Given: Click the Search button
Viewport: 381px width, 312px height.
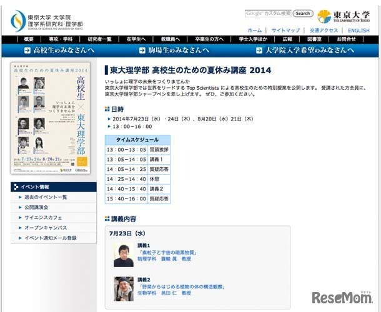Looking at the screenshot, I should point(303,13).
